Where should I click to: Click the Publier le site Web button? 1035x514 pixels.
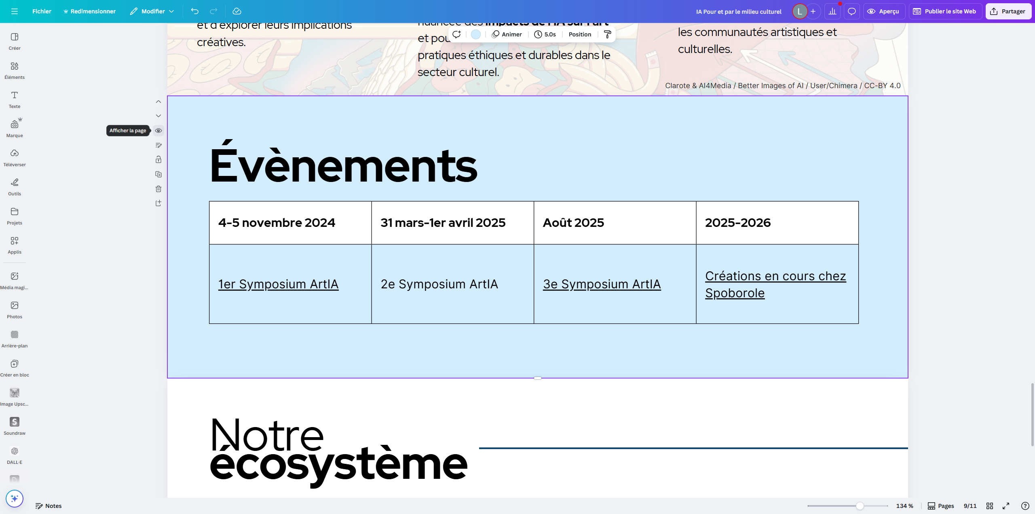945,11
